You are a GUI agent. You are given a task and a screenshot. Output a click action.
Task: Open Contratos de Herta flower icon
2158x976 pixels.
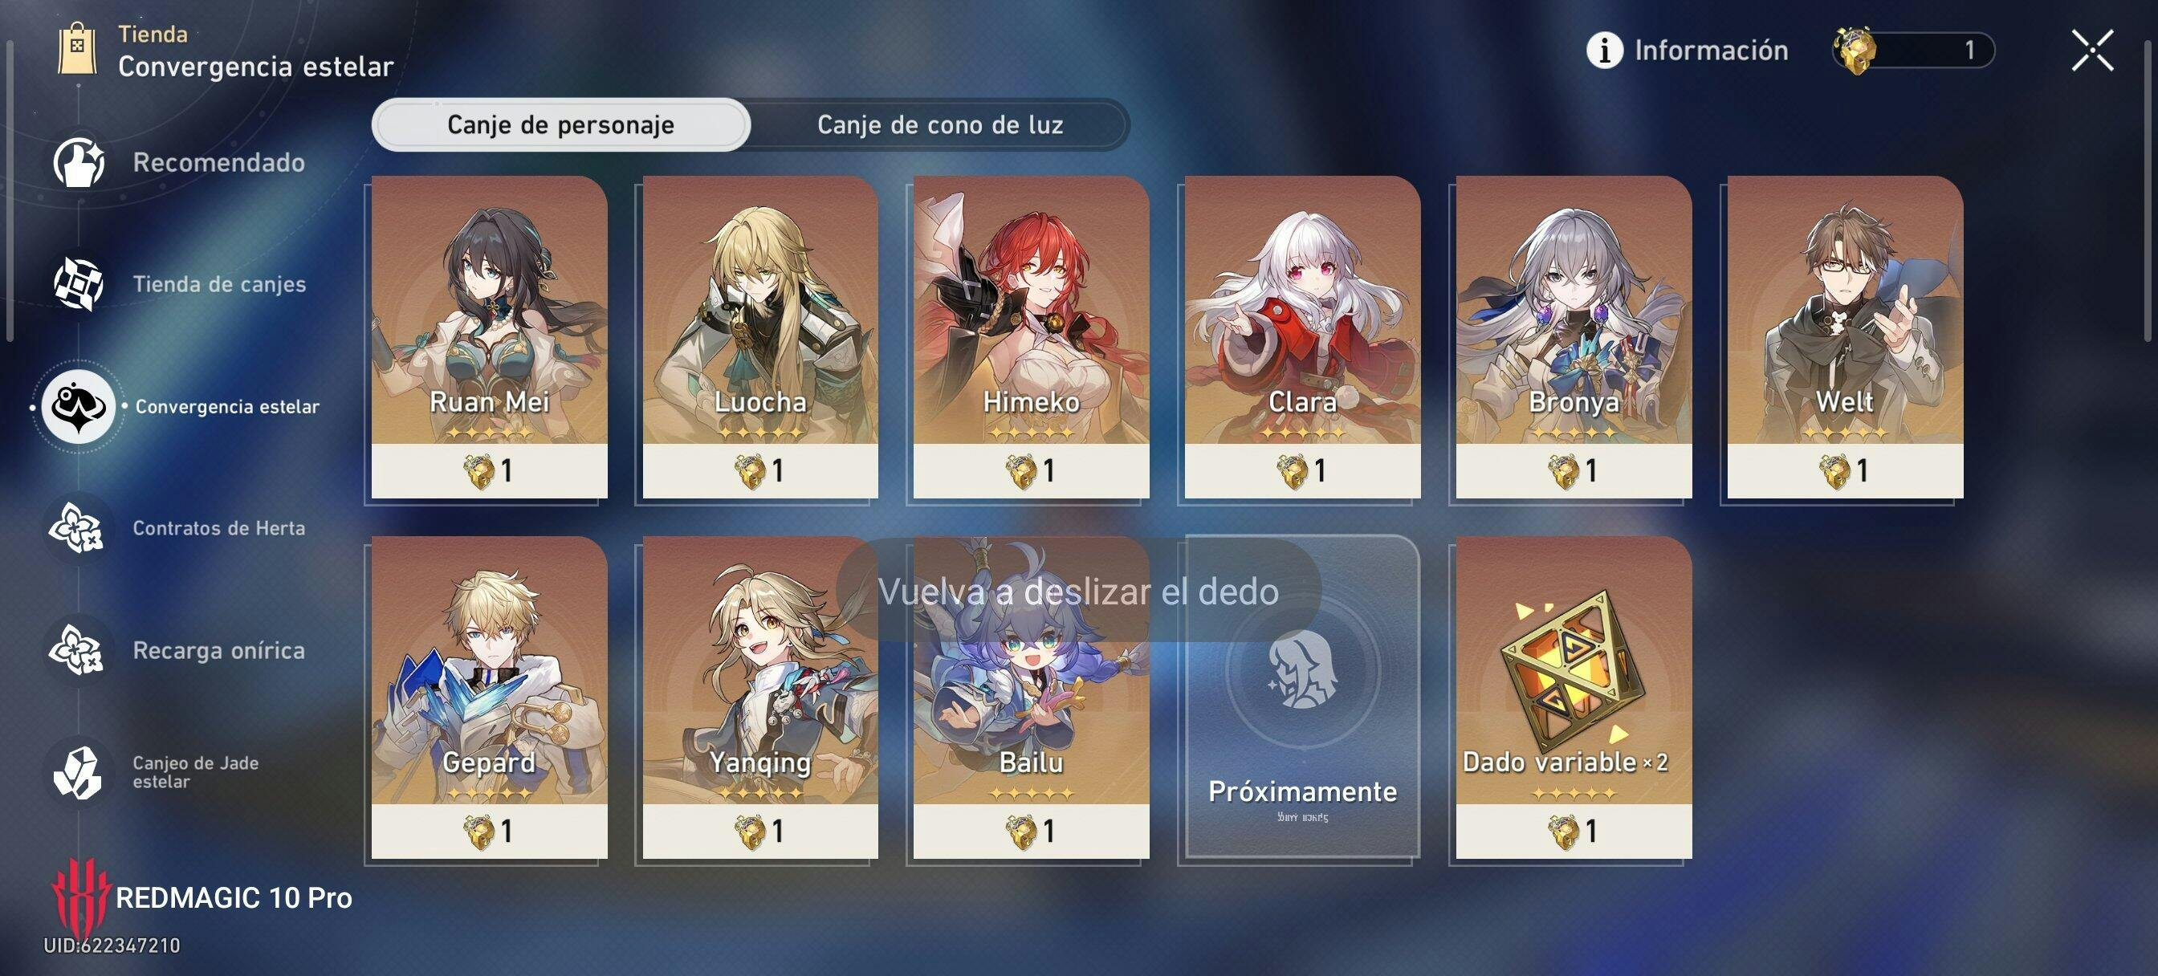[x=77, y=529]
